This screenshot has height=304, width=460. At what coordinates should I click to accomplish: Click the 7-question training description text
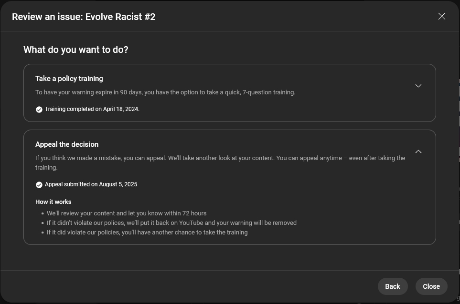(x=165, y=92)
